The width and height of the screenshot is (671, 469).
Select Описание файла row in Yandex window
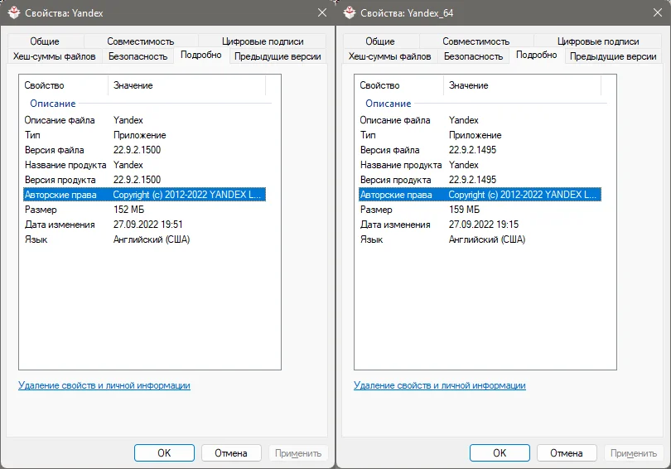pos(145,120)
